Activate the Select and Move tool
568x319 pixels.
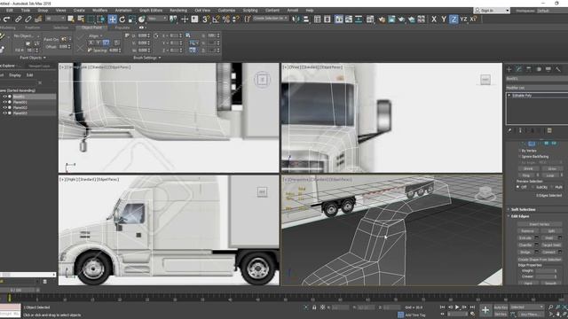pos(113,19)
